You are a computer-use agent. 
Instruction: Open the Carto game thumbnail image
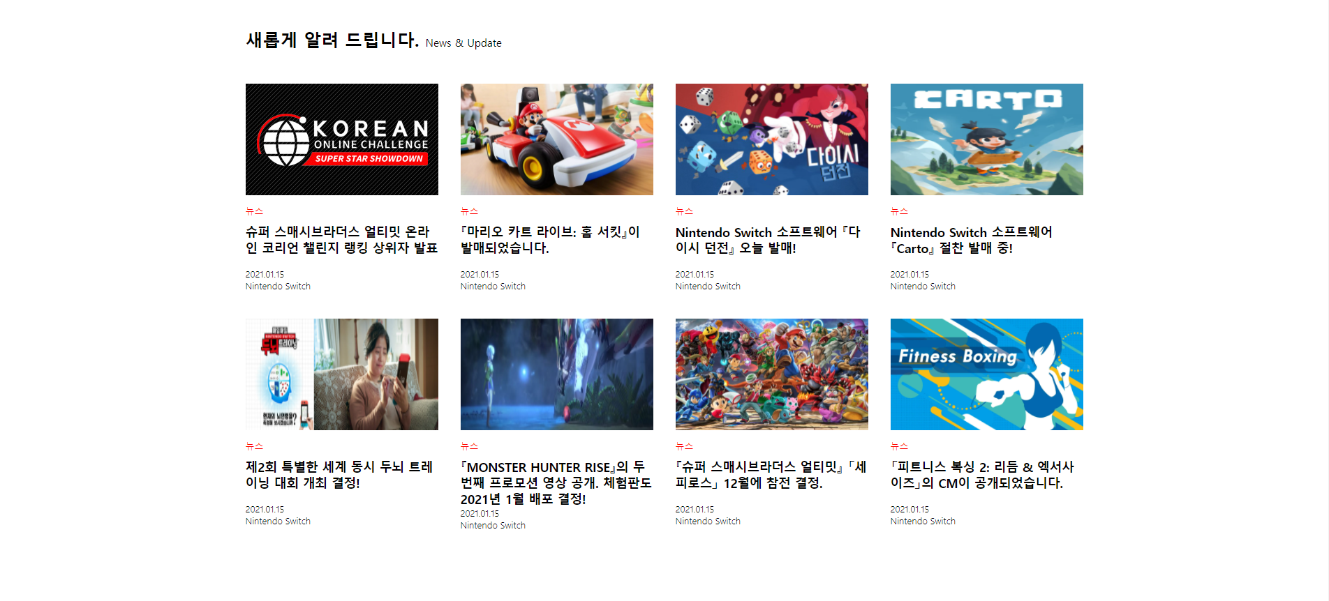click(987, 139)
